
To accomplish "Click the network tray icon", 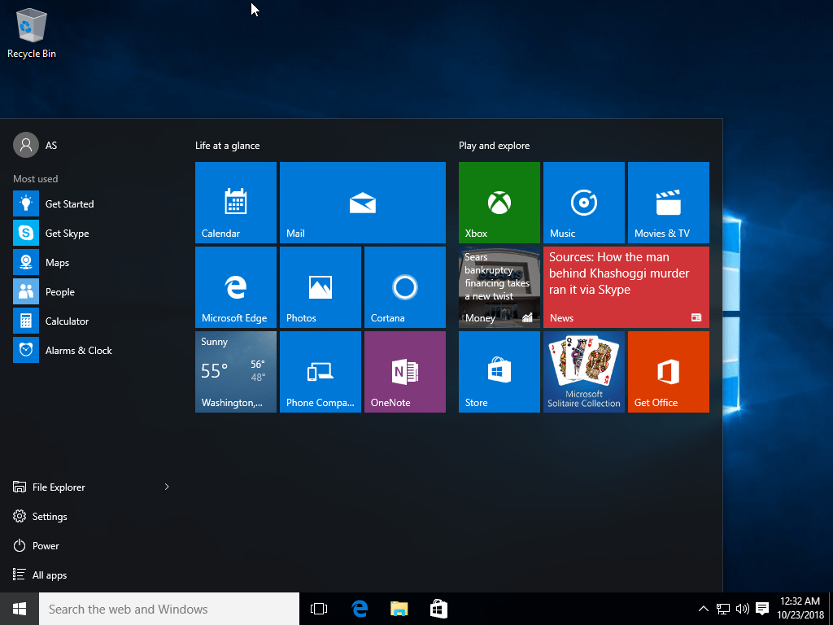I will pos(722,609).
